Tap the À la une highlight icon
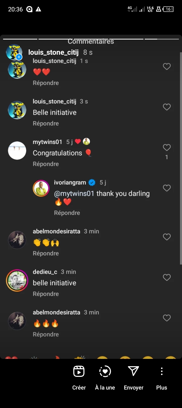This screenshot has height=408, width=182. coord(105,372)
